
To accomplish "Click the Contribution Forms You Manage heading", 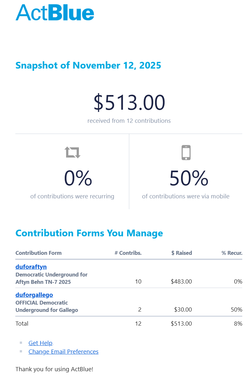I will coord(89,233).
